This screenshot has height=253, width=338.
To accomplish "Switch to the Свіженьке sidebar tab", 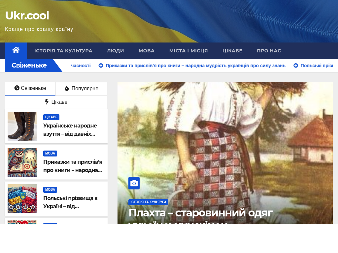I will click(x=30, y=88).
